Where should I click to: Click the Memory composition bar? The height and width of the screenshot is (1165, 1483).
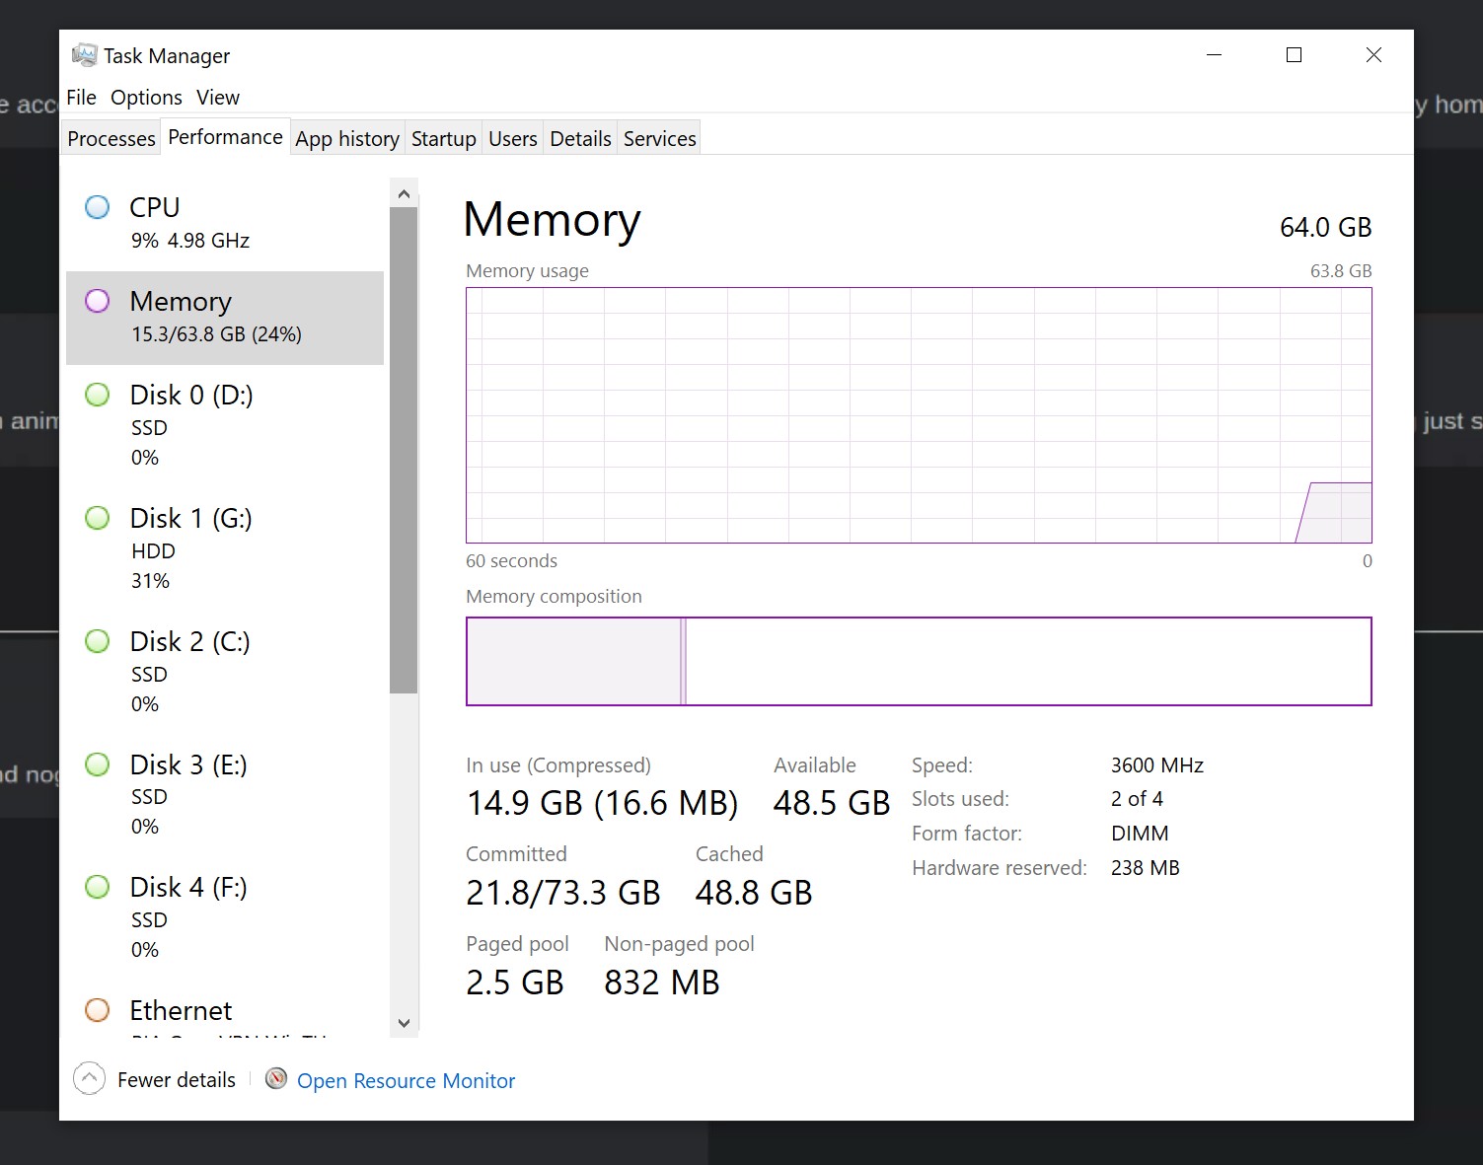coord(919,661)
